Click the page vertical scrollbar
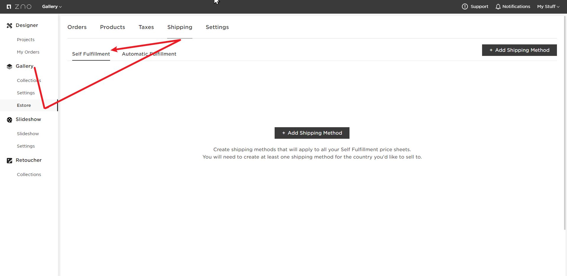Image resolution: width=567 pixels, height=276 pixels. pos(565,123)
